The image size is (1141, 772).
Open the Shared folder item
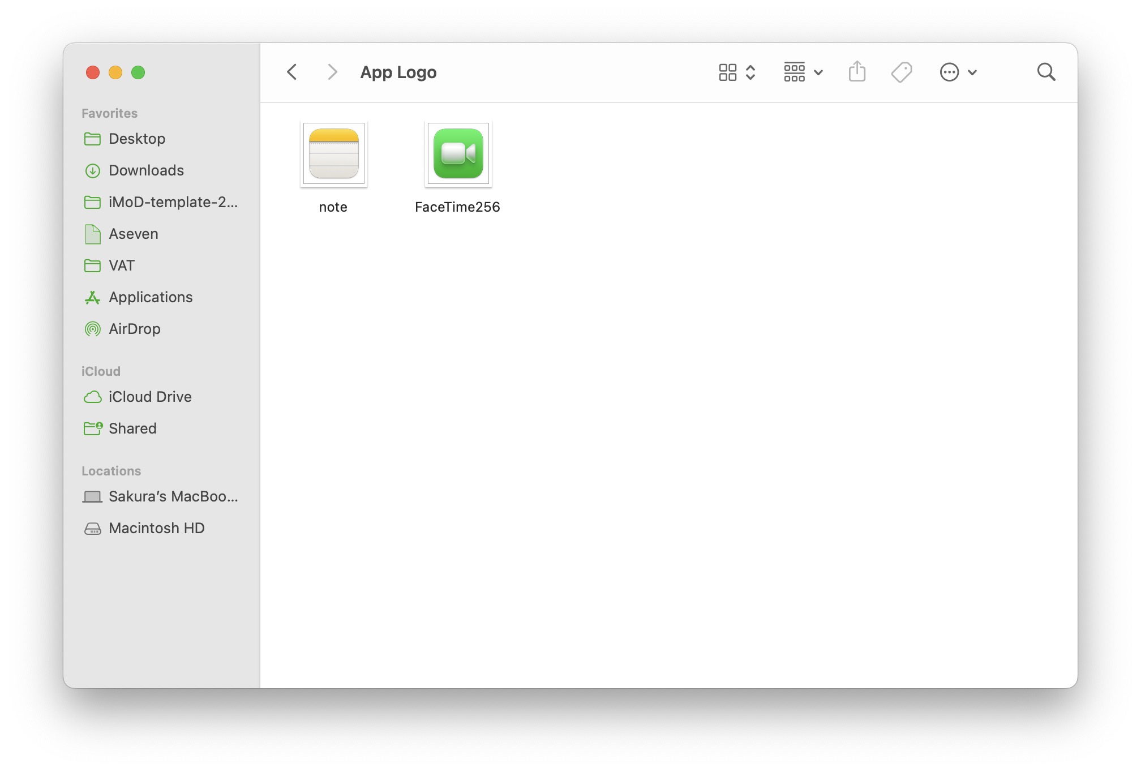(x=132, y=428)
